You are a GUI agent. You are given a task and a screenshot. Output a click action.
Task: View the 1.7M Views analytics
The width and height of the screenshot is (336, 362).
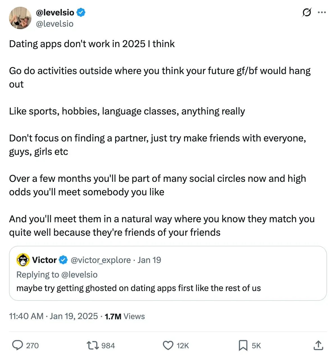tap(125, 316)
